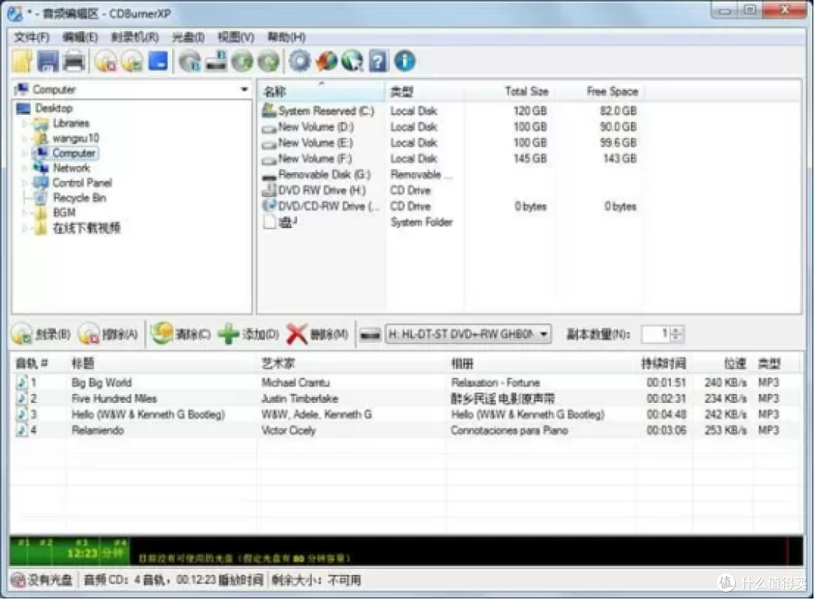Click the 刻录(B) burn button
Screen dimensions: 815x600
click(41, 334)
